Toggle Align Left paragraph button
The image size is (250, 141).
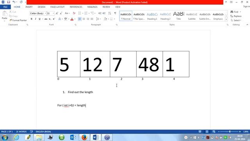point(80,19)
